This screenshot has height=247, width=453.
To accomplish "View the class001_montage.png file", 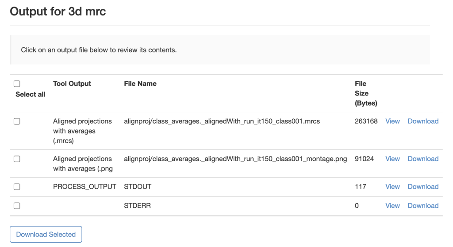I will point(392,159).
